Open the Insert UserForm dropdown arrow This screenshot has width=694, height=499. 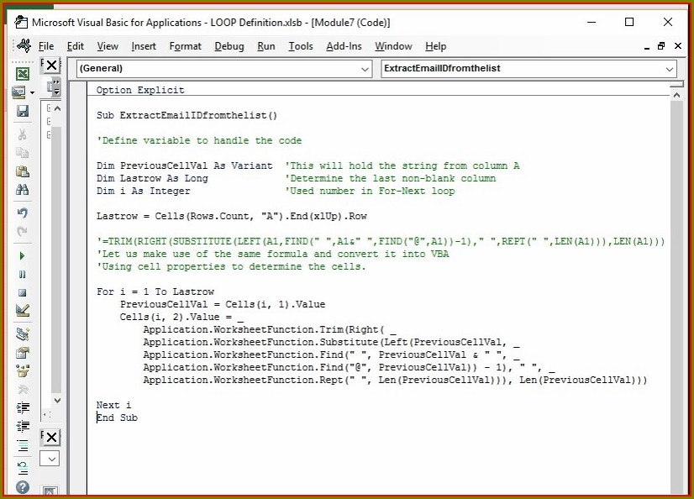(32, 92)
